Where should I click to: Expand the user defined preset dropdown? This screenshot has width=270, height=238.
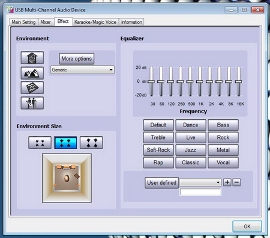pyautogui.click(x=200, y=182)
